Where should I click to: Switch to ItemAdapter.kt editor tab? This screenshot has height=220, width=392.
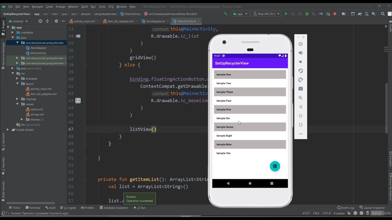click(x=155, y=21)
